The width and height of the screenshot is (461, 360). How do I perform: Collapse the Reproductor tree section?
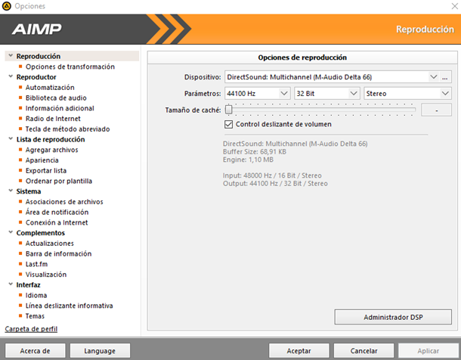click(11, 77)
